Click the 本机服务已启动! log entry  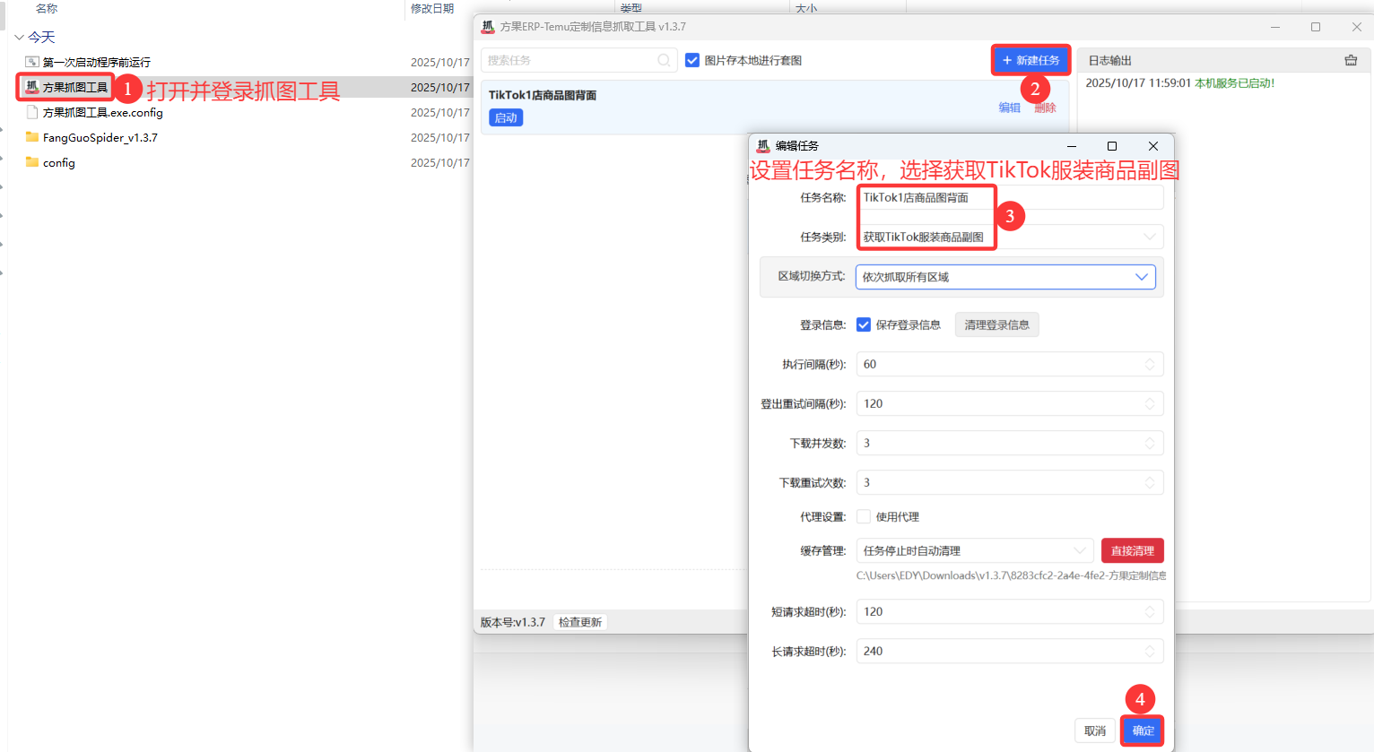pyautogui.click(x=1234, y=83)
